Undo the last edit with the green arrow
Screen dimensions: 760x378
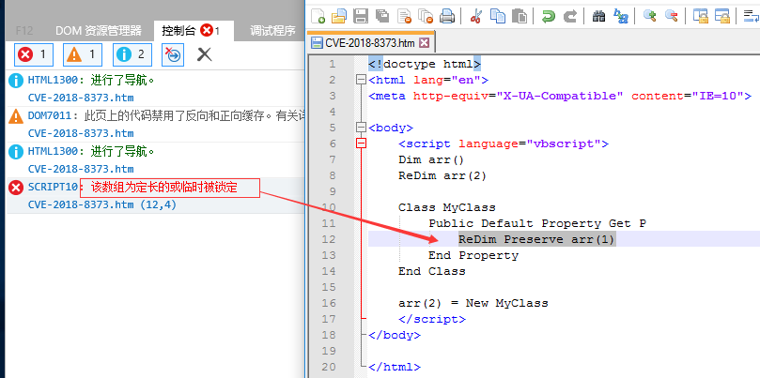click(x=549, y=16)
